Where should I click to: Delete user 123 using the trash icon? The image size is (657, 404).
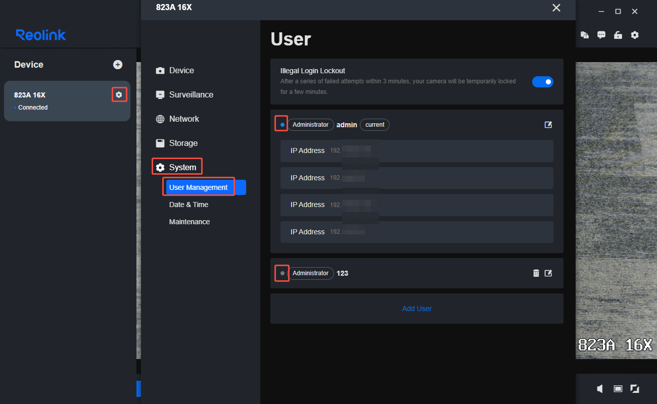coord(536,273)
